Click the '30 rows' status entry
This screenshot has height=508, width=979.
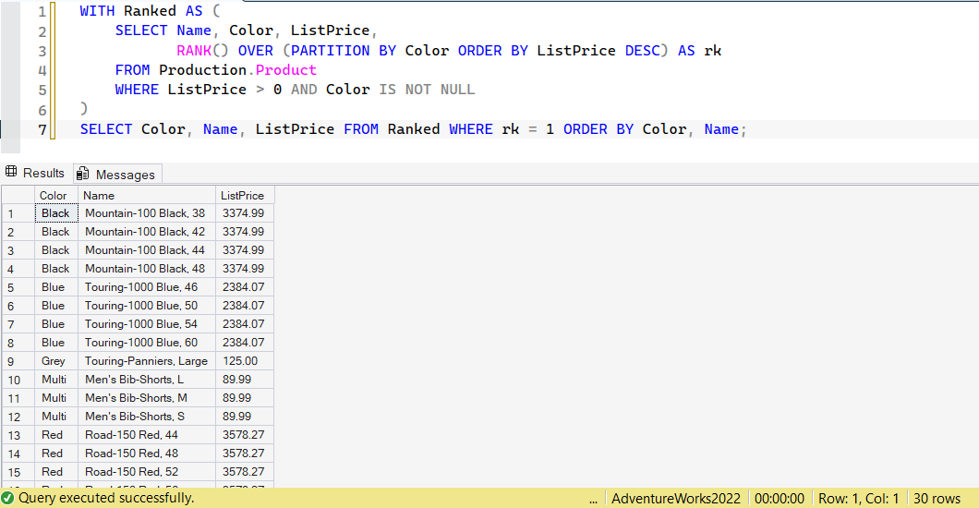coord(937,499)
